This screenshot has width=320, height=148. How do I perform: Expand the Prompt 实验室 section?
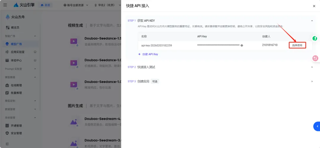tap(35, 69)
